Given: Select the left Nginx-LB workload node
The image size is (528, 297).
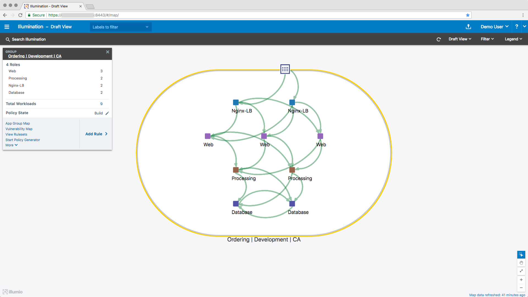Looking at the screenshot, I should (x=236, y=102).
